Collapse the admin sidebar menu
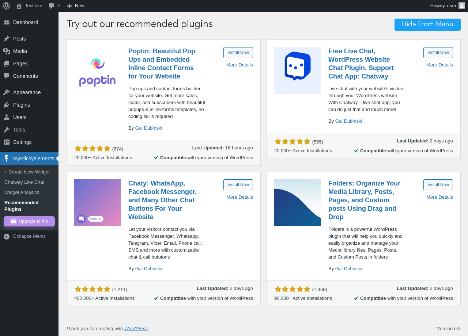This screenshot has height=336, width=468. point(29,236)
